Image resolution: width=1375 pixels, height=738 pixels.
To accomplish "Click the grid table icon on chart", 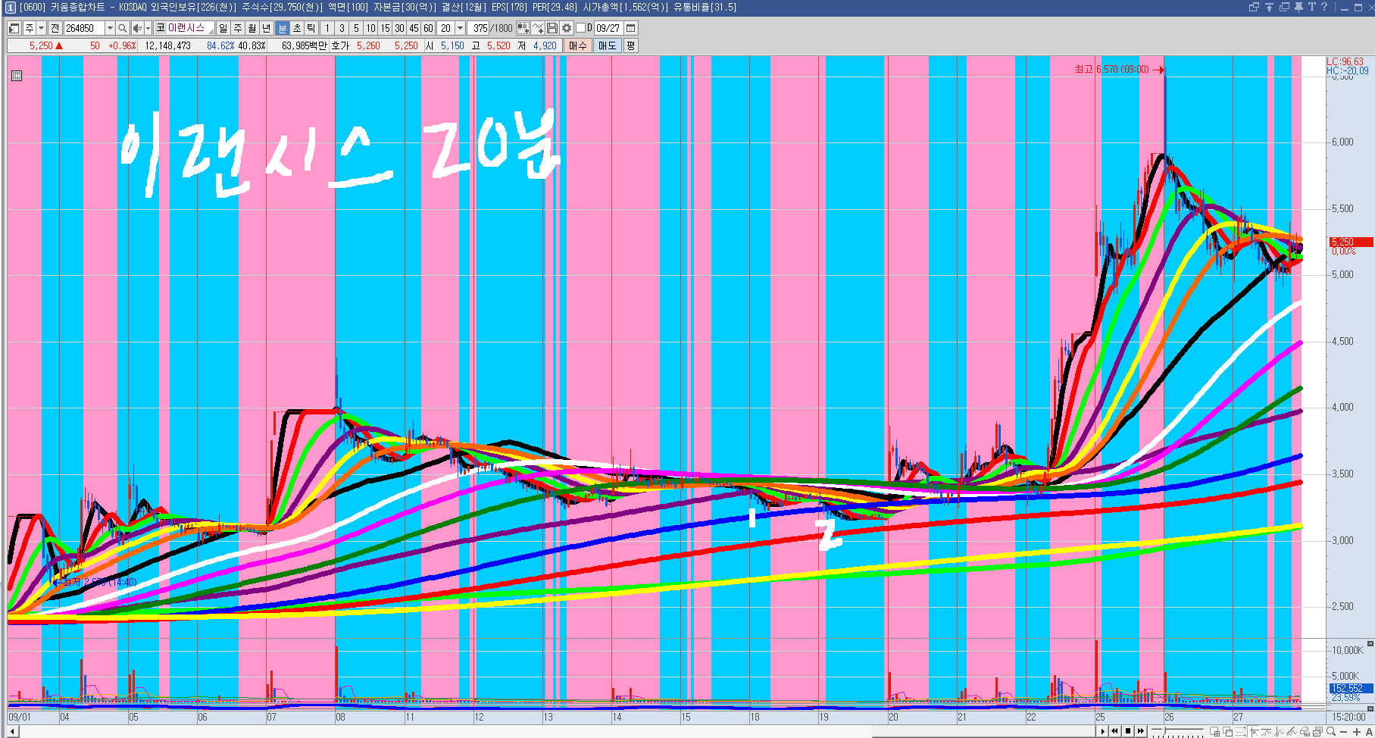I will 17,76.
